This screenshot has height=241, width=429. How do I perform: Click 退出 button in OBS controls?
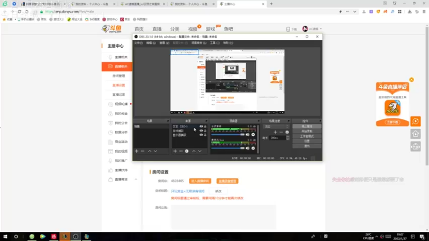pyautogui.click(x=307, y=146)
